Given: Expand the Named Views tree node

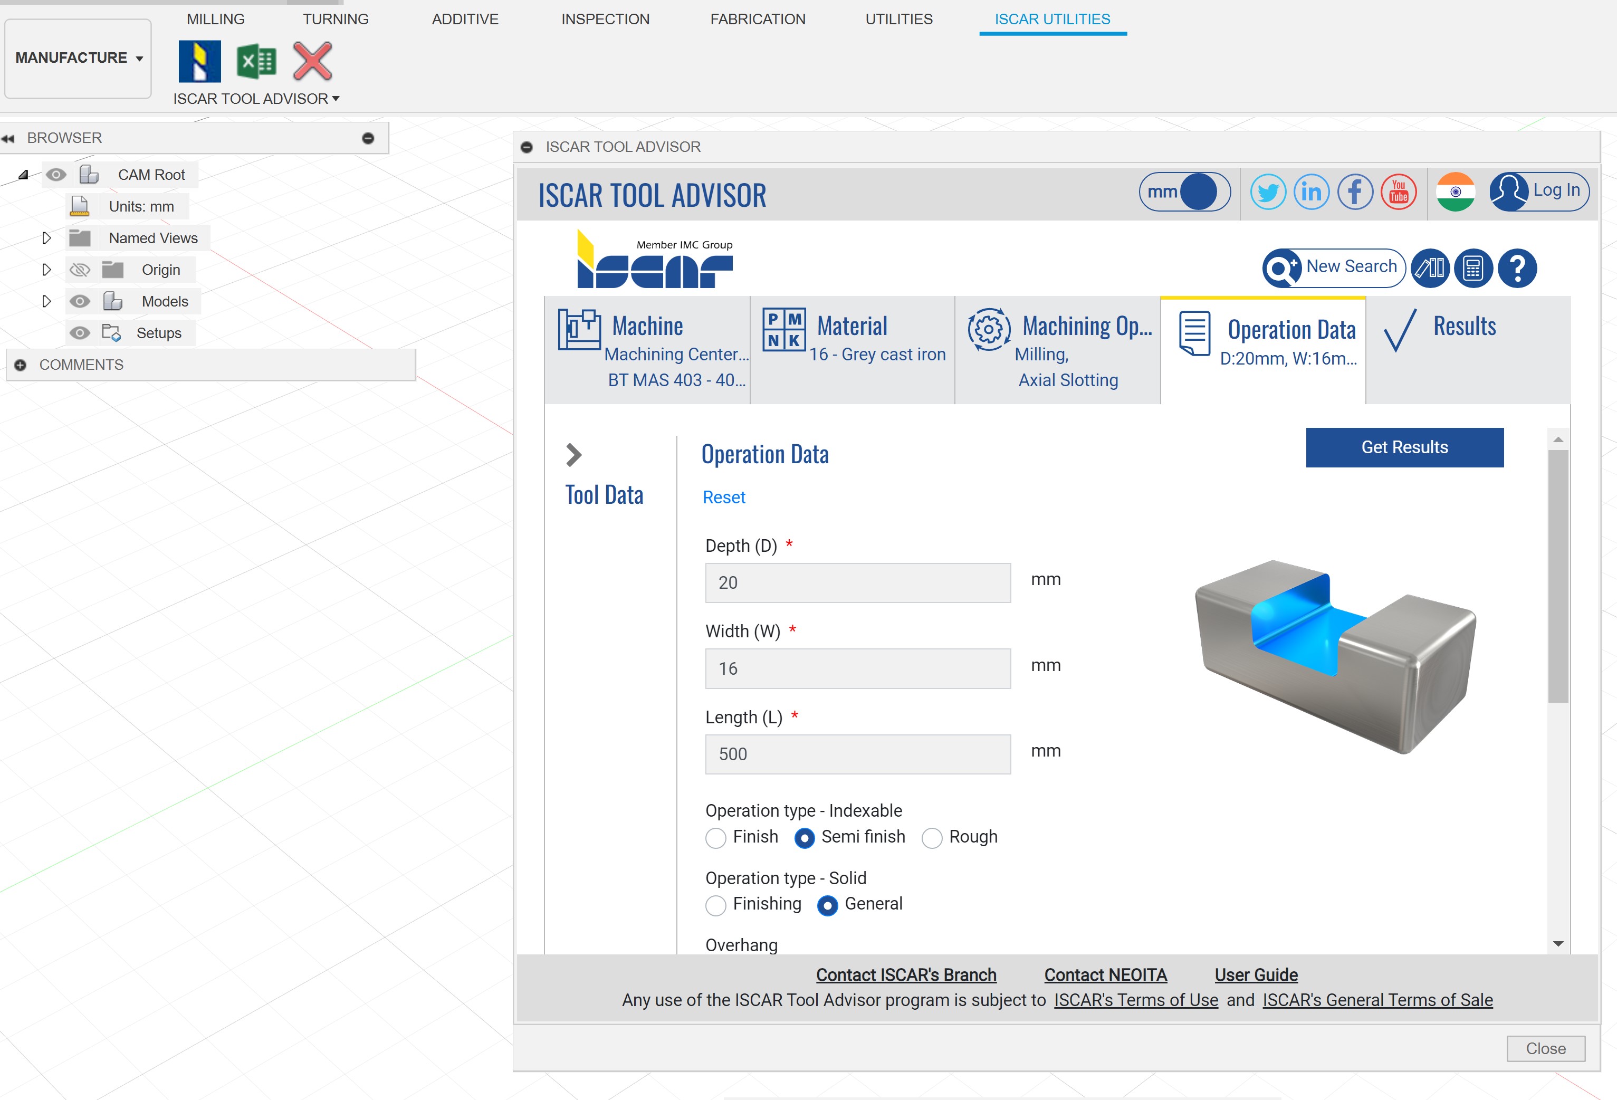Looking at the screenshot, I should 46,238.
